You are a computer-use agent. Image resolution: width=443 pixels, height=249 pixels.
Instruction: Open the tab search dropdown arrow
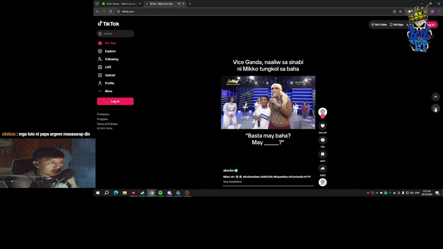[97, 4]
